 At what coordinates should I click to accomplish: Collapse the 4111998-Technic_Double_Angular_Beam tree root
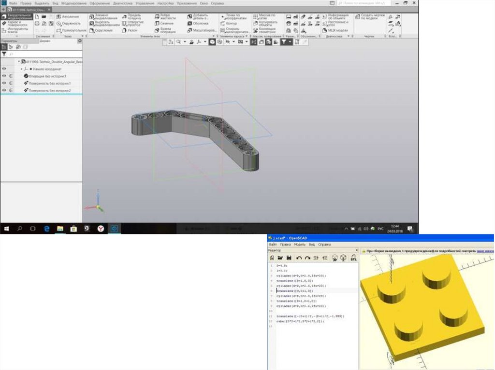point(19,62)
